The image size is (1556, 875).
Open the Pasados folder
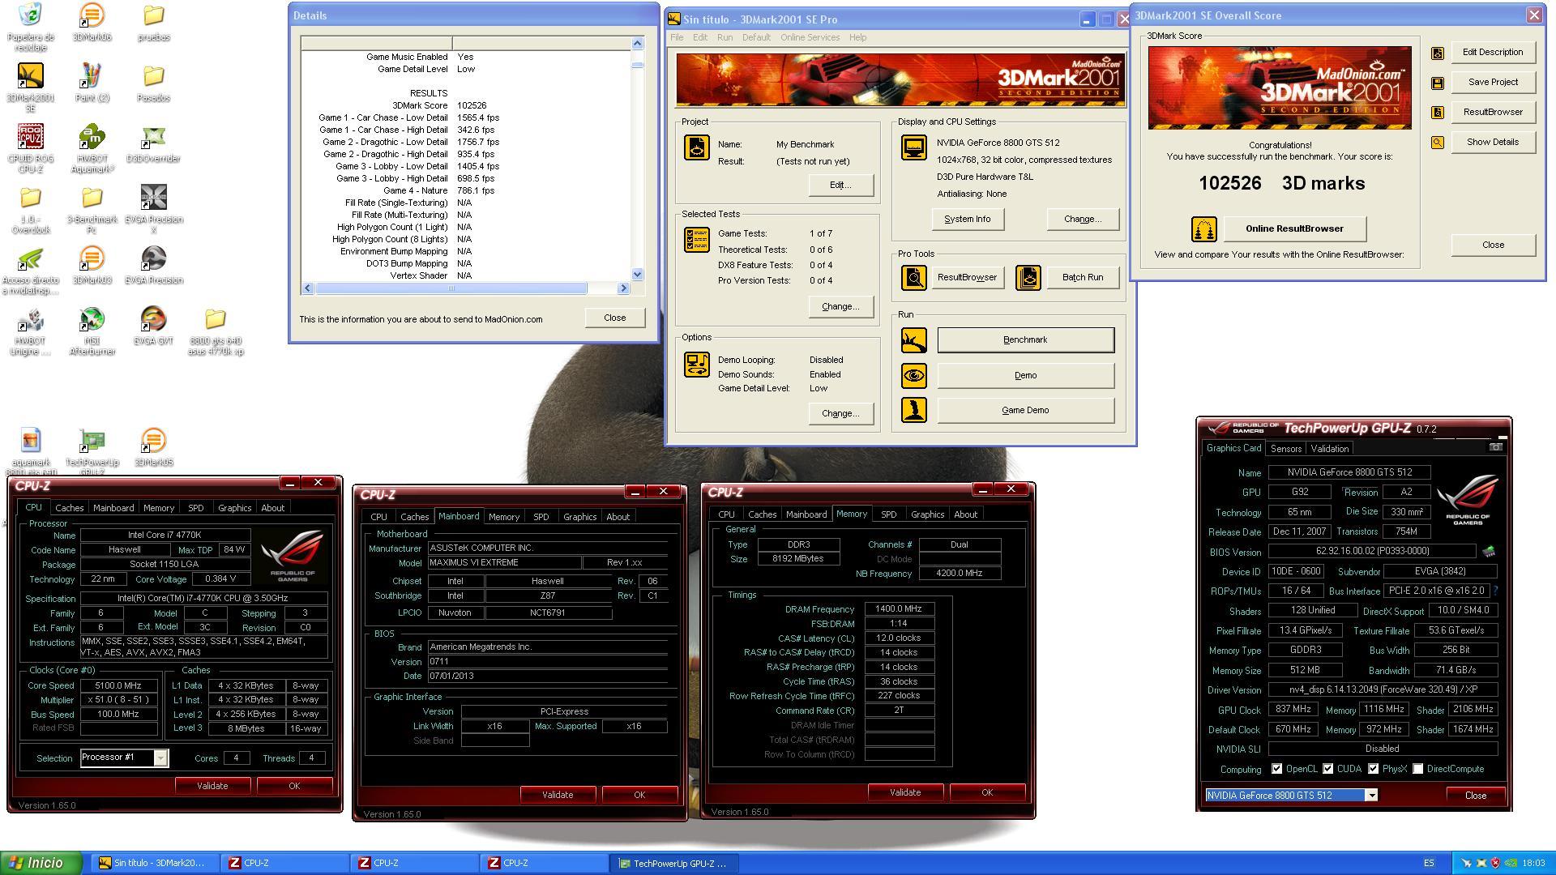(153, 83)
